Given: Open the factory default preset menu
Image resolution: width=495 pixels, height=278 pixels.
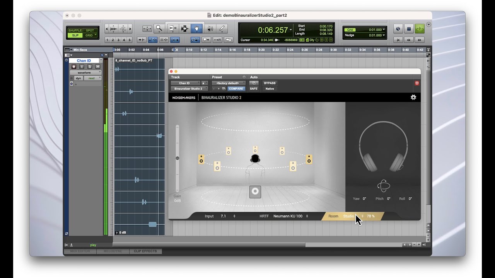Looking at the screenshot, I should (x=228, y=83).
